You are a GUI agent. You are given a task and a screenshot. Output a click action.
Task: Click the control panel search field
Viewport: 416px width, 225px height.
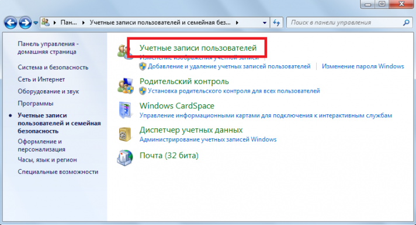[345, 23]
